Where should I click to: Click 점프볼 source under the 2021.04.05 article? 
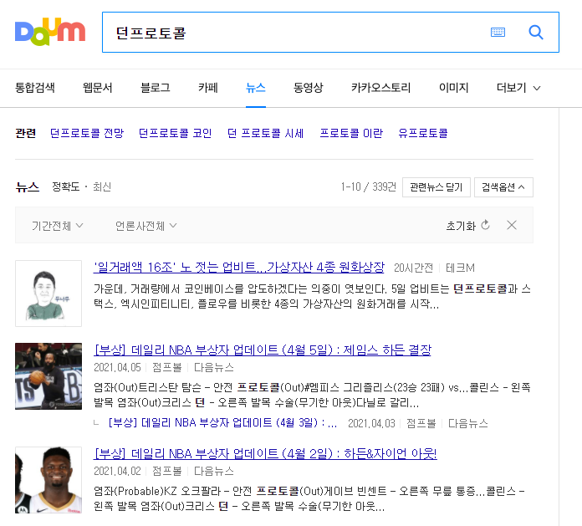coord(167,367)
